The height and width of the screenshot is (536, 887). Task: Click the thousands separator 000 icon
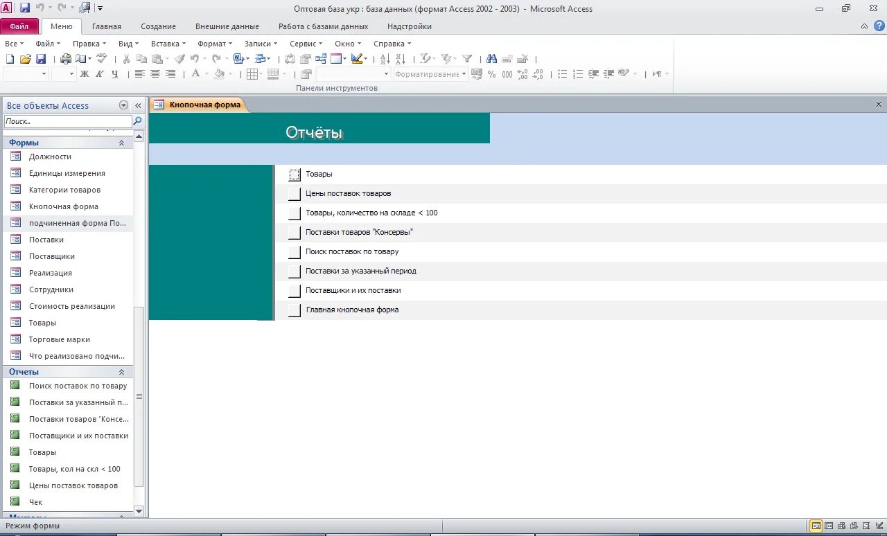click(507, 74)
